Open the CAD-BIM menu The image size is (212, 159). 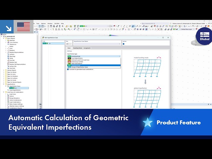click(x=57, y=24)
